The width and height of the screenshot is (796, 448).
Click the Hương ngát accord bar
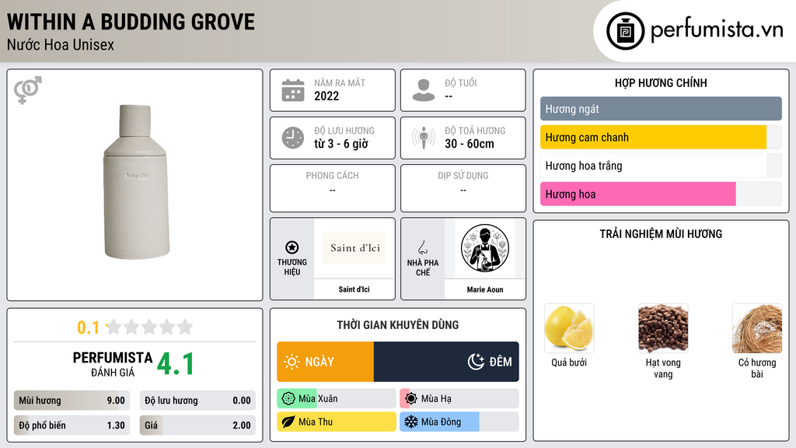[x=661, y=109]
